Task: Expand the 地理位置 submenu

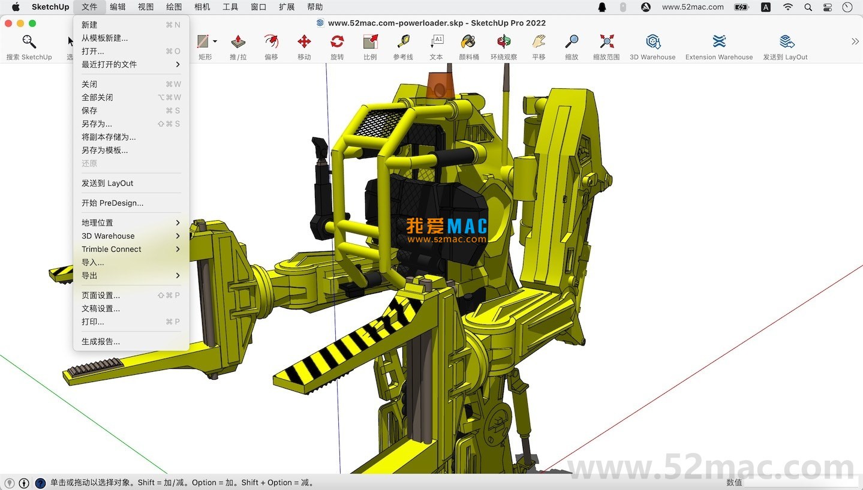Action: (131, 223)
